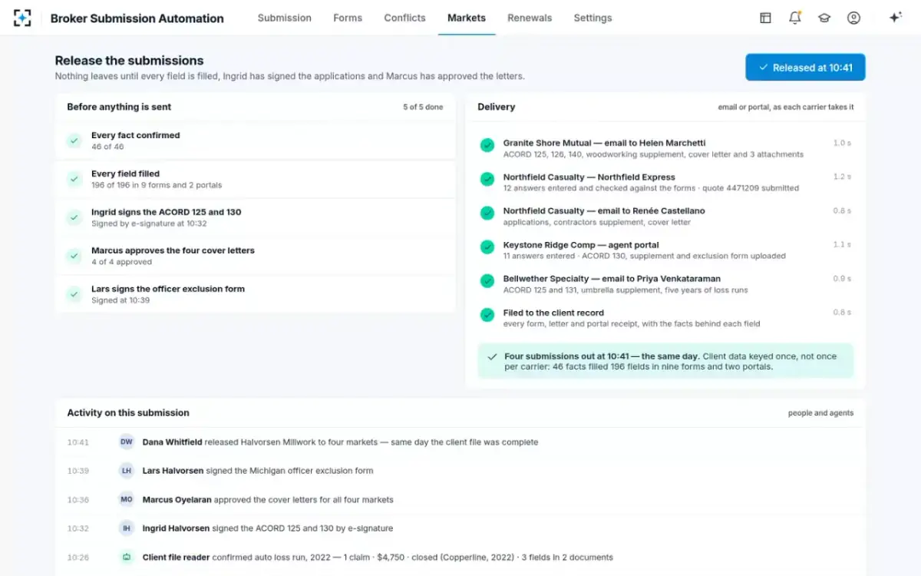Click LH avatar of Lars Halvorsen
The width and height of the screenshot is (921, 576).
click(127, 471)
